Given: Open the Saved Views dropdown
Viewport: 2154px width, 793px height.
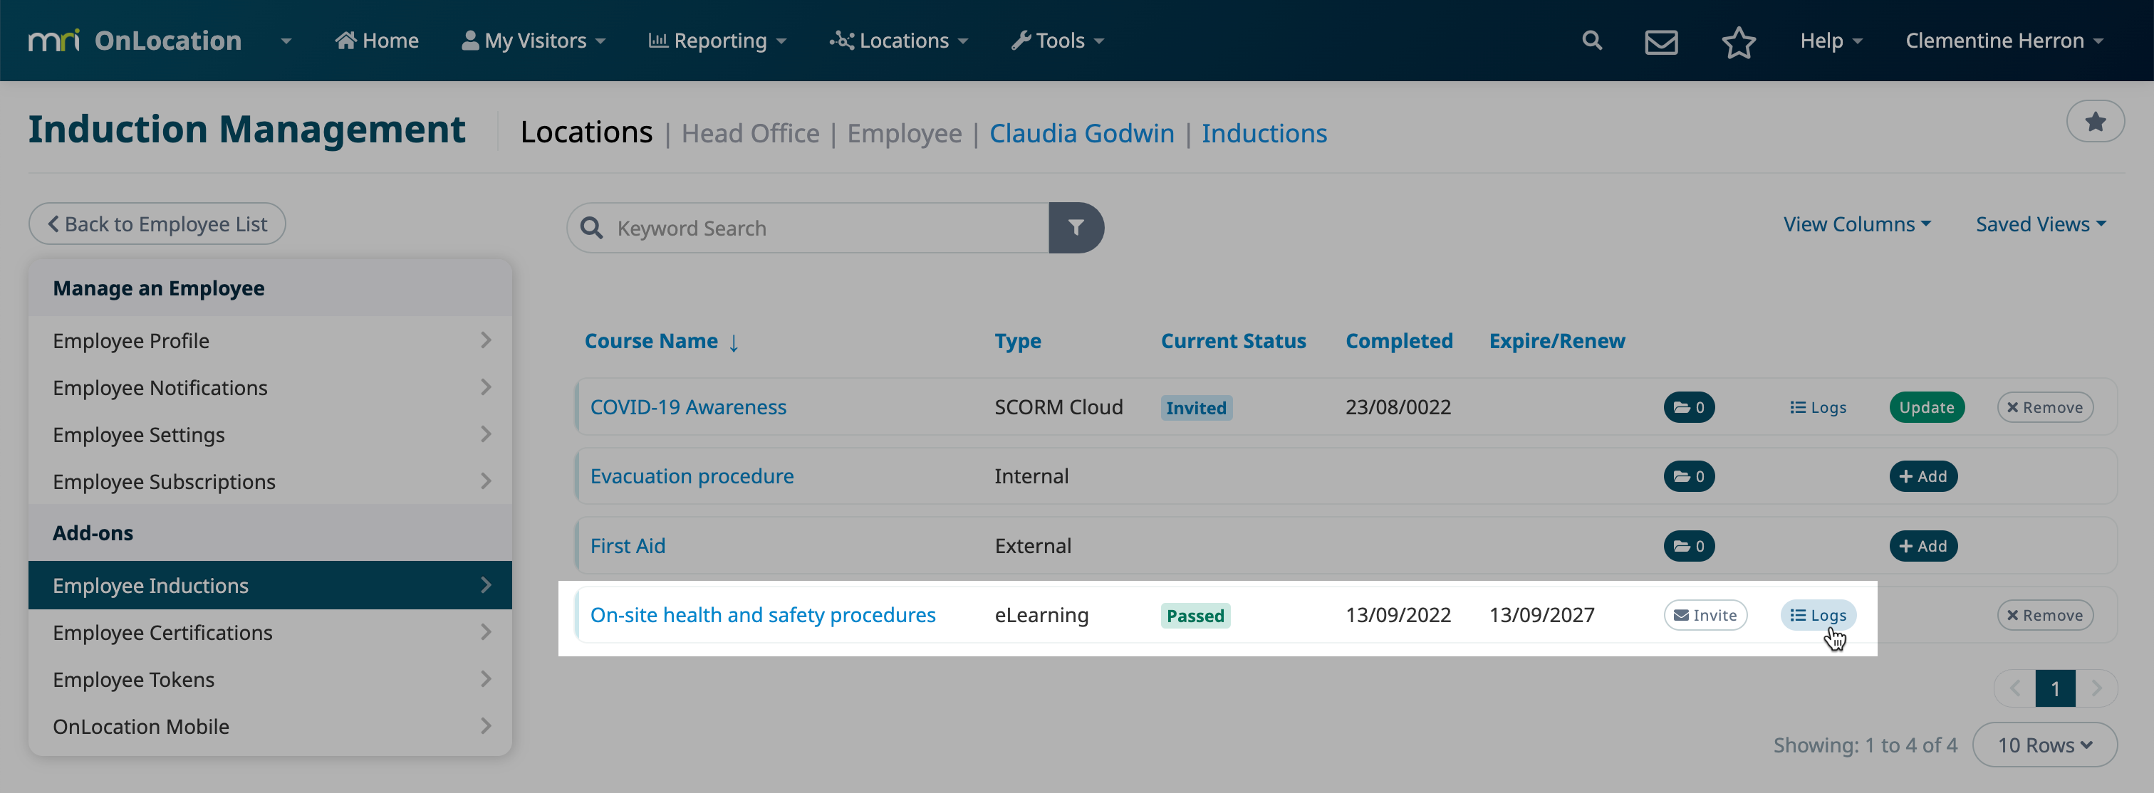Looking at the screenshot, I should [2040, 224].
